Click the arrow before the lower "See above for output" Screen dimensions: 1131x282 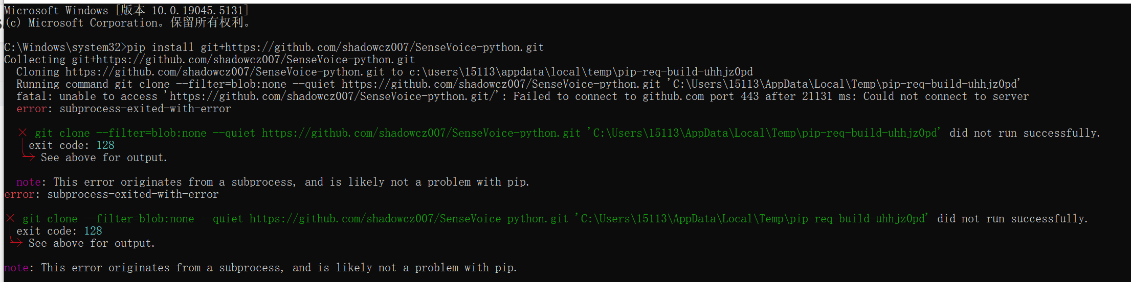(16, 243)
